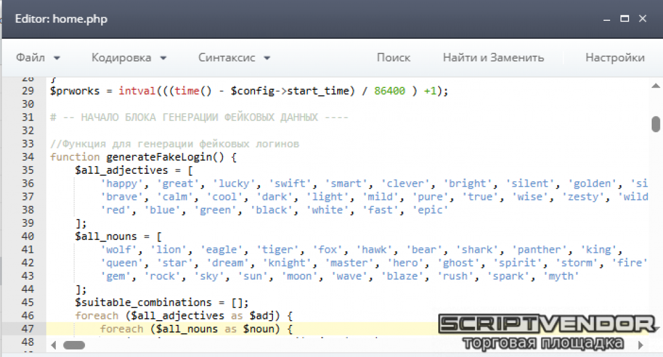
Task: Click the vertical scrollbar thumb
Action: click(656, 124)
